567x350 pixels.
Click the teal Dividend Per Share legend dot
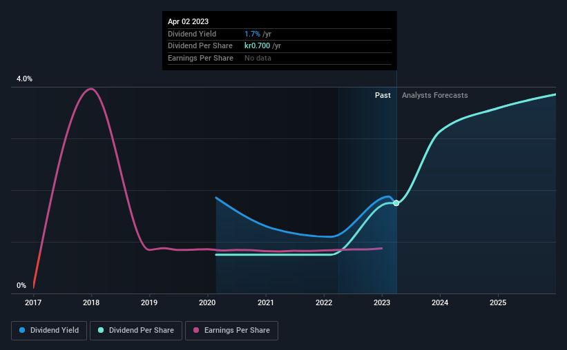[x=101, y=330]
